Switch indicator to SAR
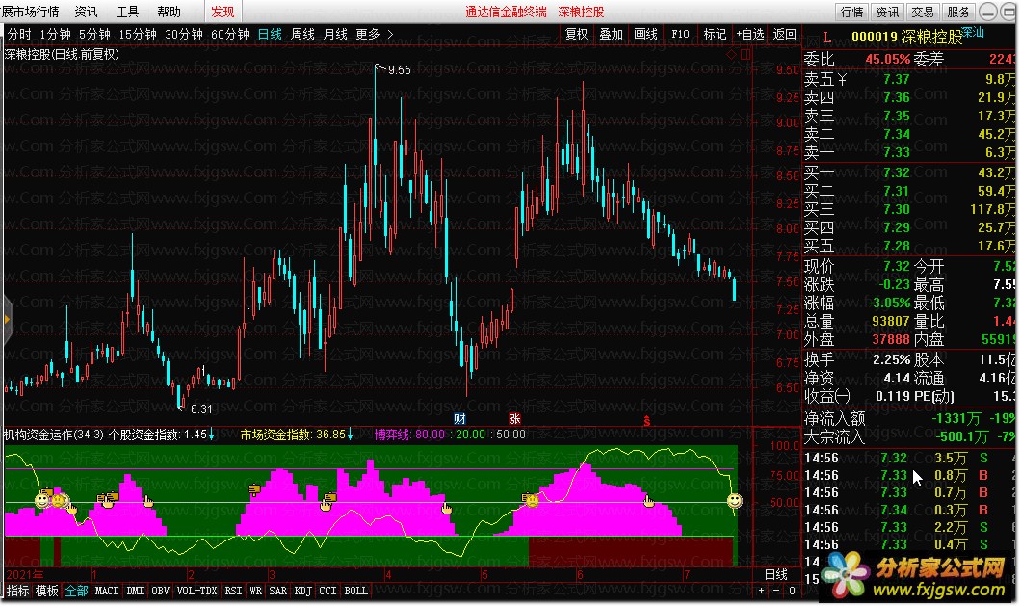 pos(278,591)
